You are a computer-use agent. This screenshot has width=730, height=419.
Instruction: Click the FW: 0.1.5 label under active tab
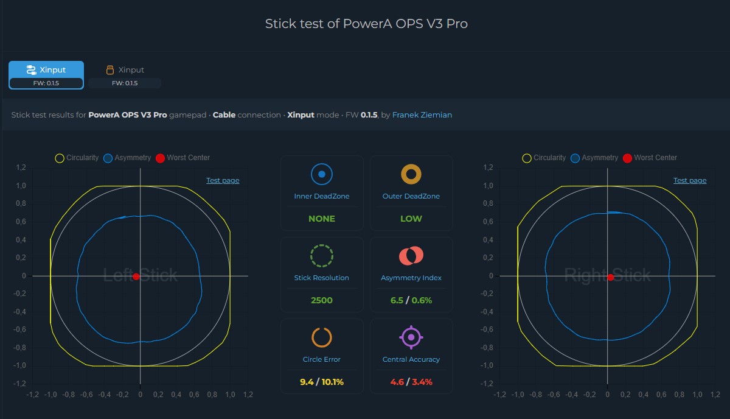[46, 83]
